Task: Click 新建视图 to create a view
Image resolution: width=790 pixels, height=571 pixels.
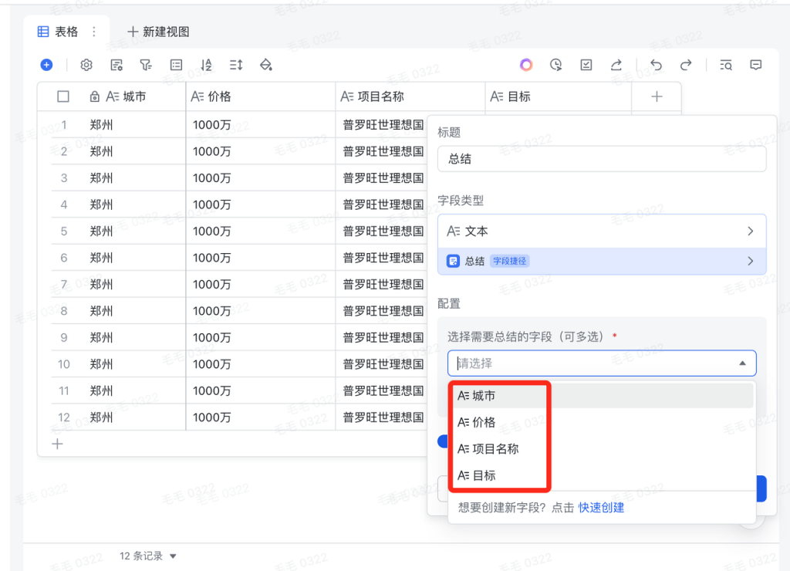Action: [x=158, y=32]
